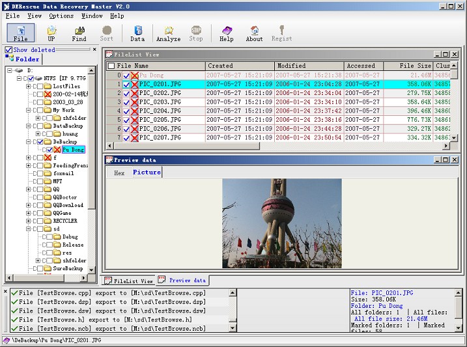
Task: Click the deleted-file icon of PIC_0201.JPG
Action: pyautogui.click(x=135, y=84)
